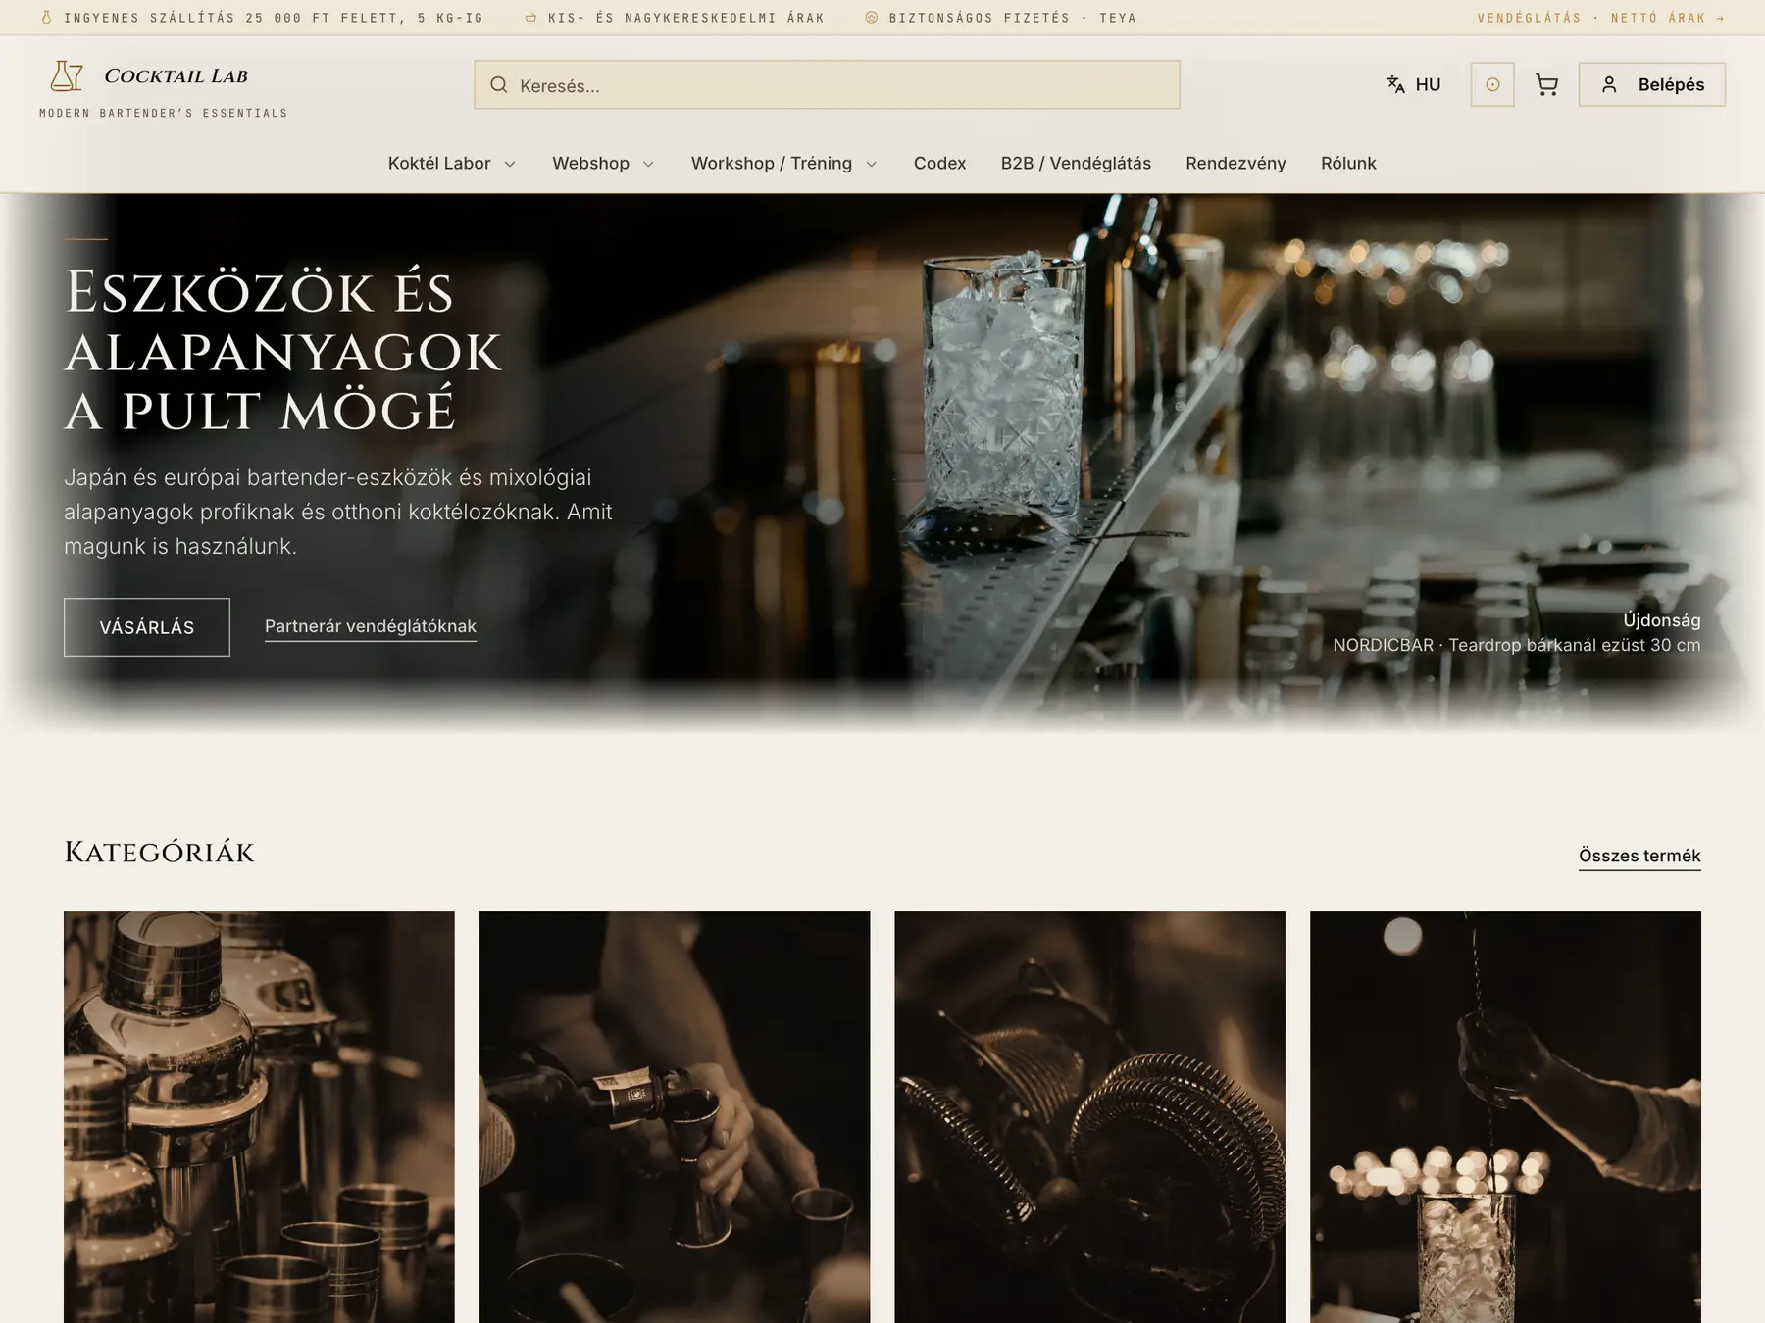Viewport: 1765px width, 1323px height.
Task: Expand the Webshop menu chevron
Action: (648, 164)
